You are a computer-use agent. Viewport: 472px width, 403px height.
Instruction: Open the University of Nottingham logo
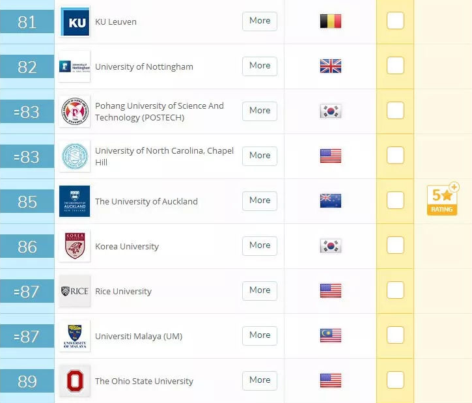(75, 66)
